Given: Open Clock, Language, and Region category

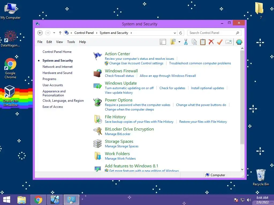Looking at the screenshot, I should pos(63,101).
